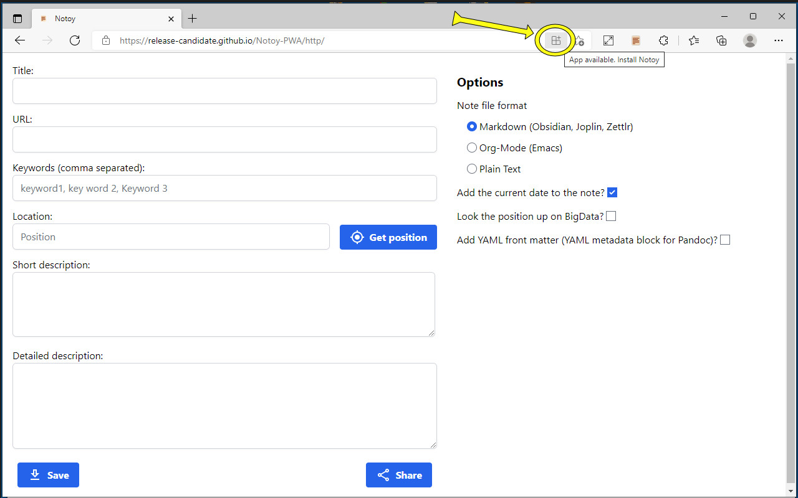Viewport: 798px width, 498px height.
Task: Open the Extensions puzzle icon
Action: coord(663,40)
